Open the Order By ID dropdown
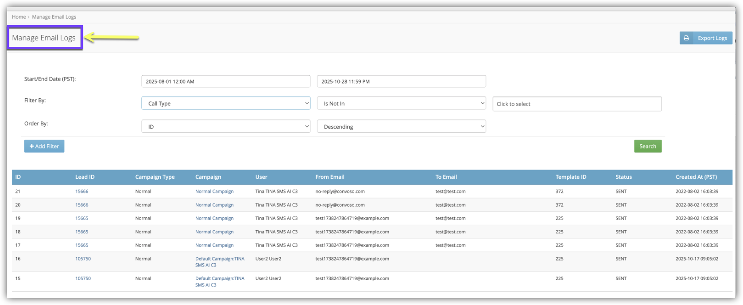The height and width of the screenshot is (305, 743). [226, 127]
